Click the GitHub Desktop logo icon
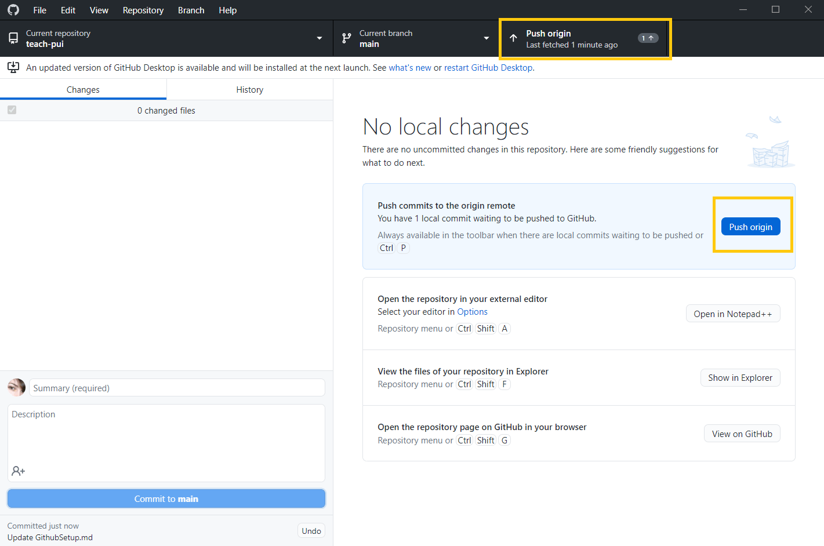The width and height of the screenshot is (824, 546). click(x=13, y=10)
